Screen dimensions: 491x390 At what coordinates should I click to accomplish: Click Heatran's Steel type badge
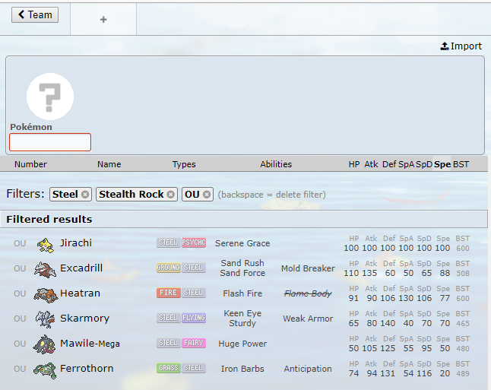pyautogui.click(x=194, y=293)
